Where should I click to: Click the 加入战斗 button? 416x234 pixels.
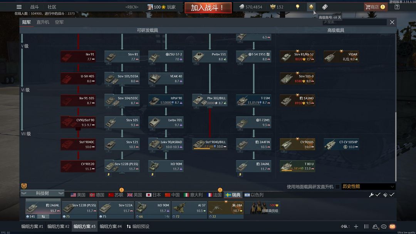(x=208, y=8)
